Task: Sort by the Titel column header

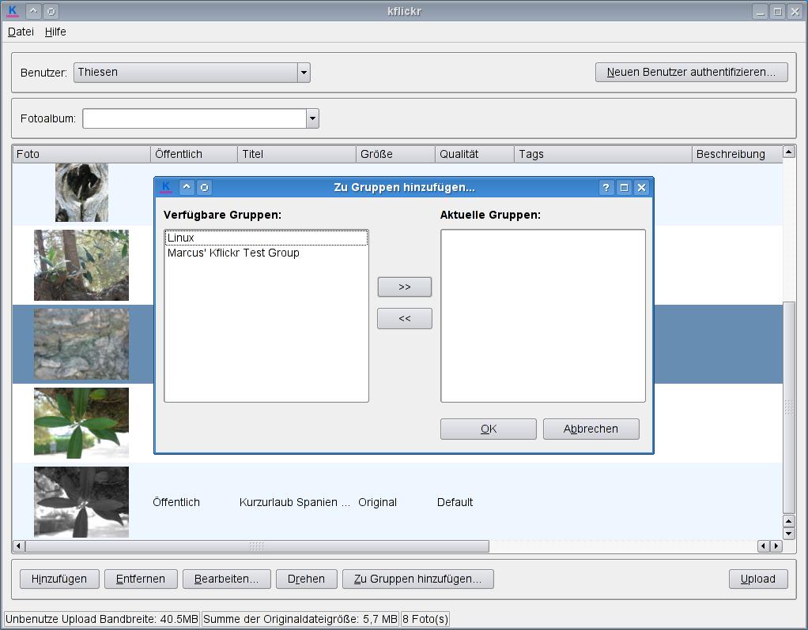Action: 296,155
